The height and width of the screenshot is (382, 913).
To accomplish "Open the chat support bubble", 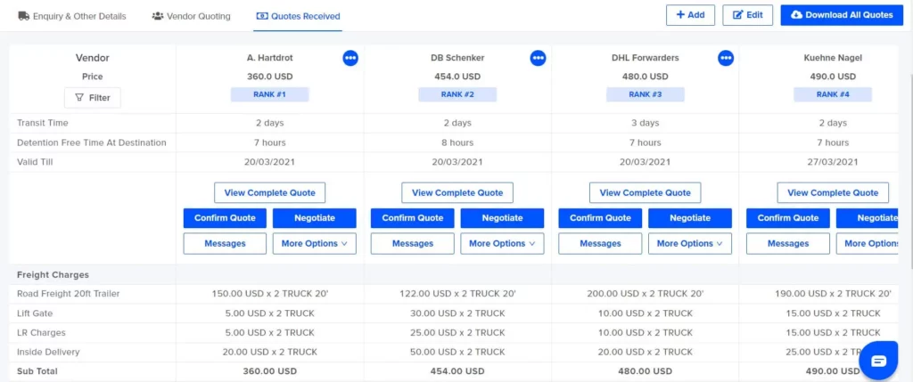I will tap(879, 361).
